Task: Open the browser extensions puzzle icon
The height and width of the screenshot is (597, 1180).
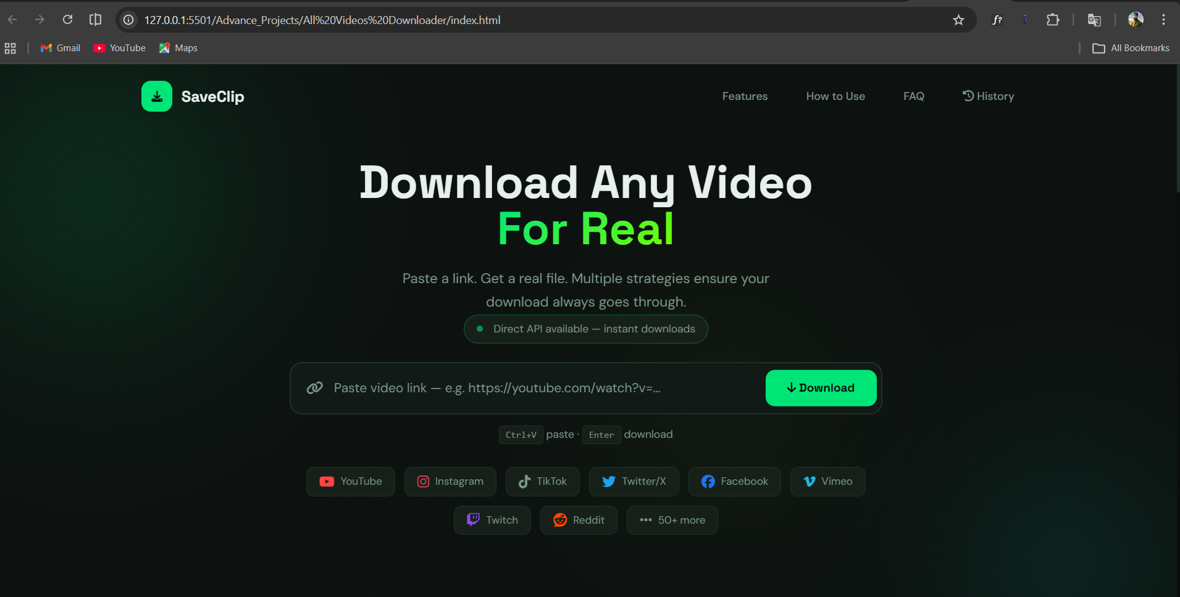Action: coord(1053,20)
